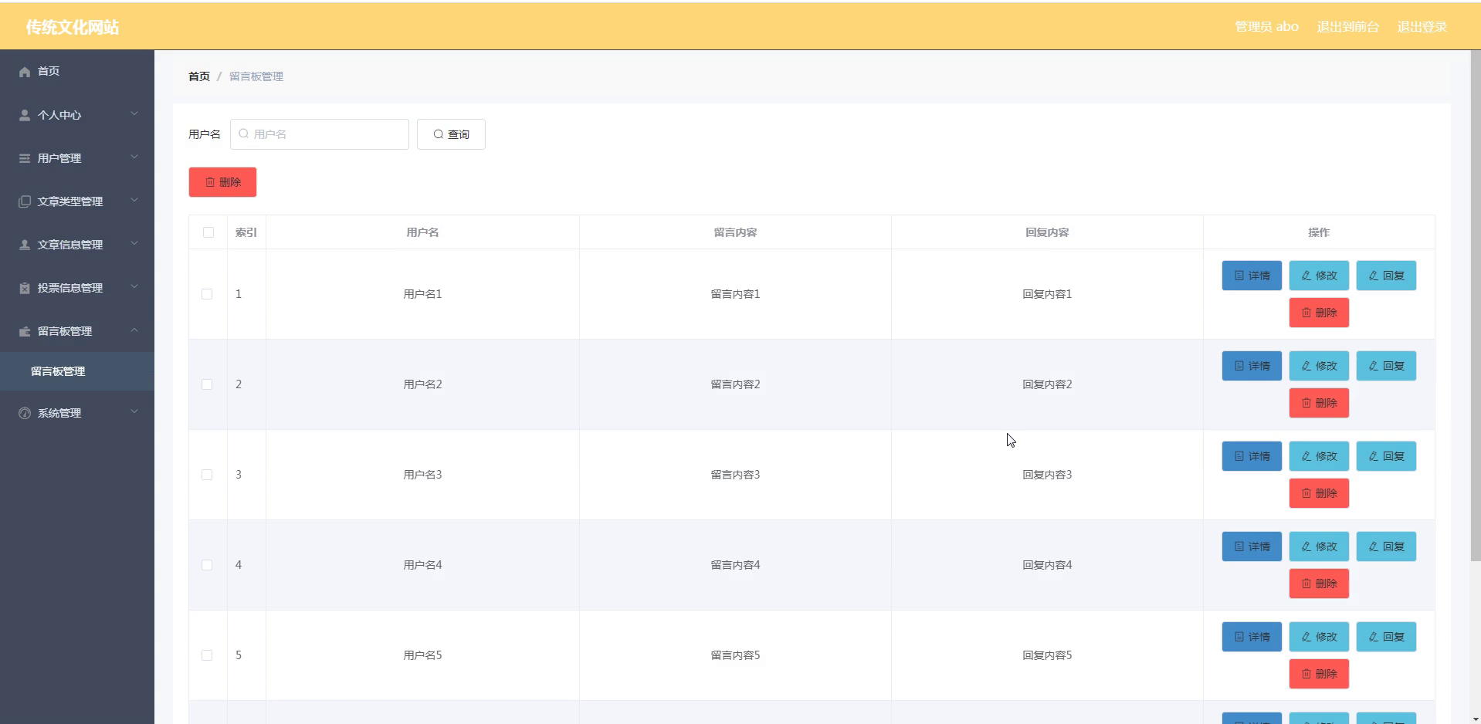Go to 首页 via breadcrumb link
Viewport: 1481px width, 724px height.
point(199,76)
